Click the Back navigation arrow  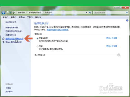click(x=3, y=13)
